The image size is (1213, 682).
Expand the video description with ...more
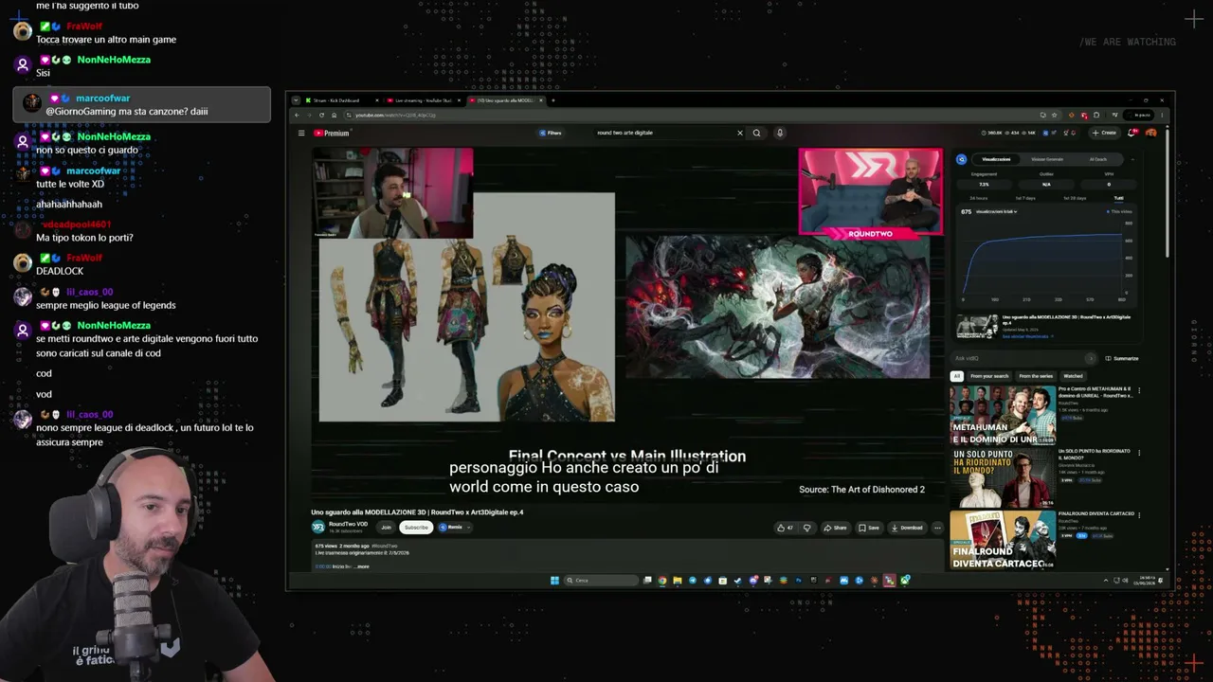point(361,566)
